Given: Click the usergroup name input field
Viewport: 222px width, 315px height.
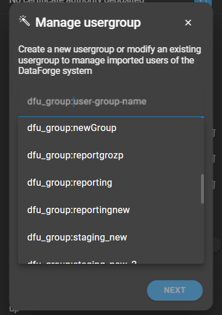Looking at the screenshot, I should tap(111, 101).
